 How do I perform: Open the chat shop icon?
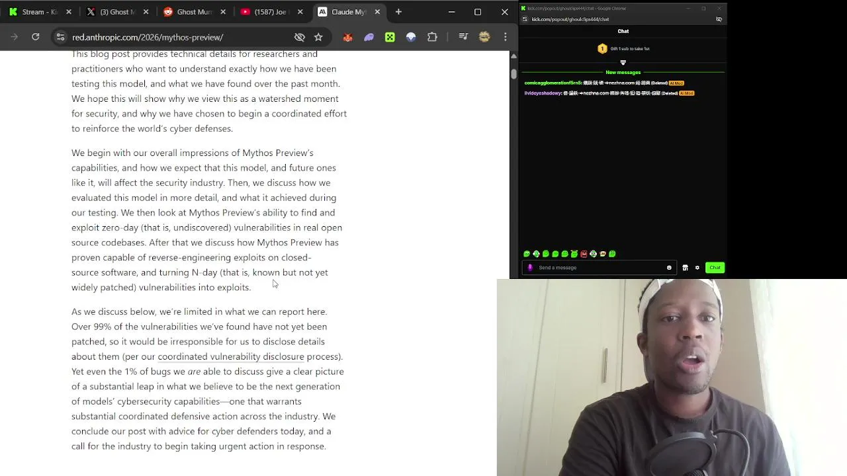point(685,268)
